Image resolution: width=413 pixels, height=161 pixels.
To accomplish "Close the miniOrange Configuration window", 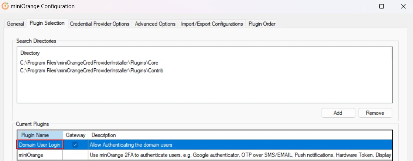I will [x=403, y=6].
